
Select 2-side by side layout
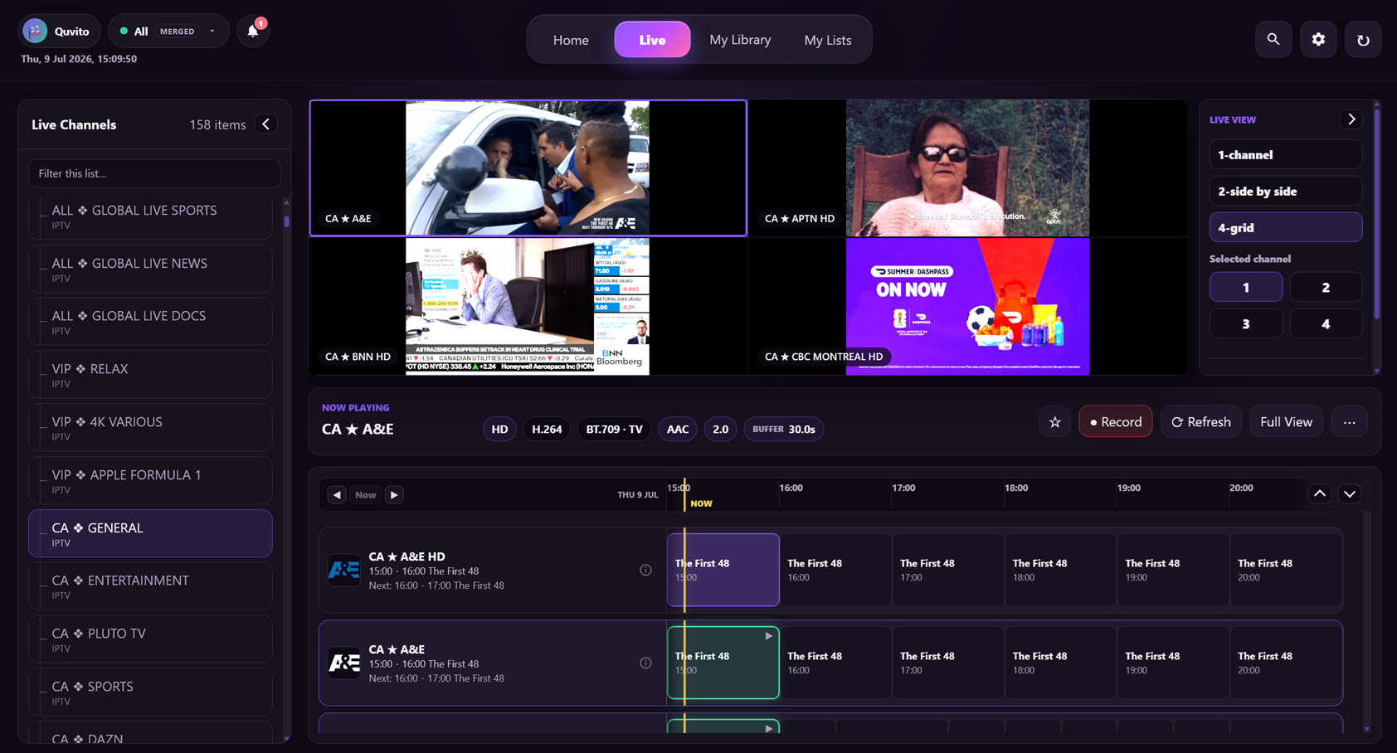(1286, 192)
